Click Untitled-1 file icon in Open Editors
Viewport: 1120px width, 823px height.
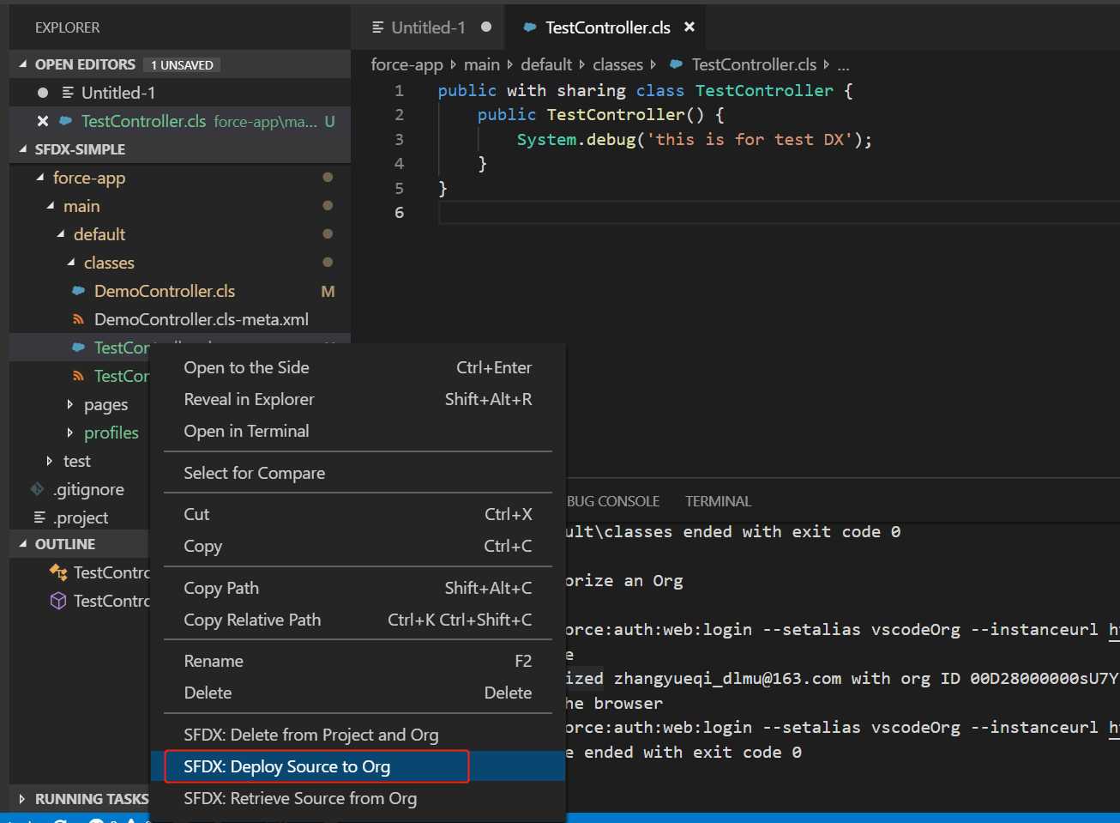(68, 93)
